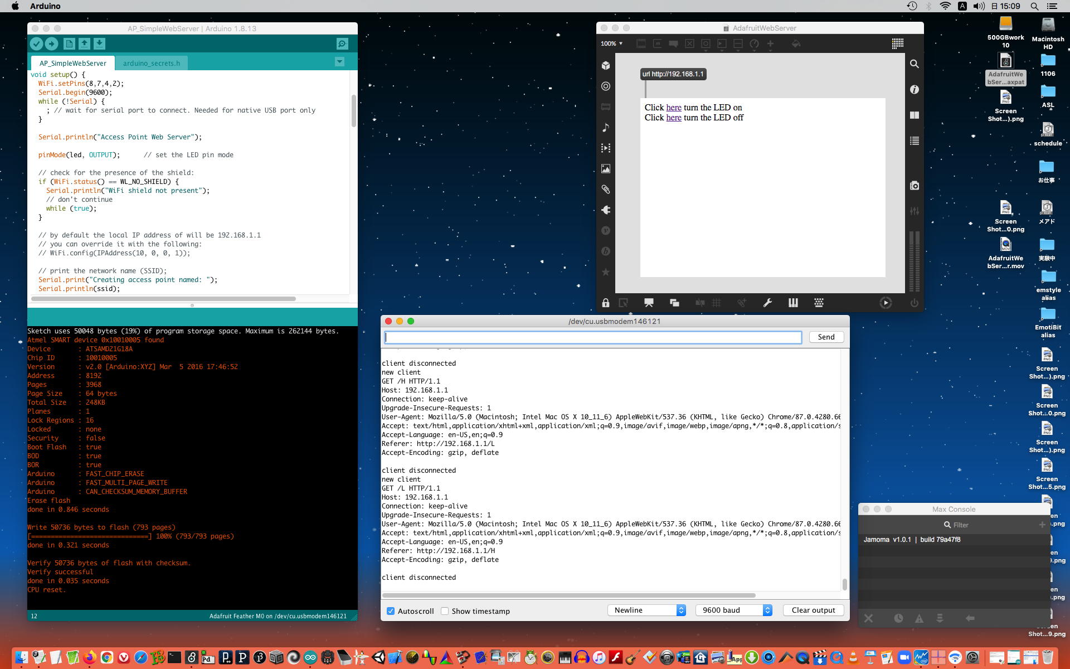This screenshot has width=1070, height=669.
Task: Open the Max inspector info icon
Action: (x=914, y=89)
